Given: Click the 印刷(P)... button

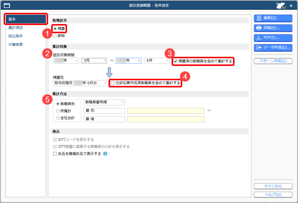Looking at the screenshot, I should [273, 28].
